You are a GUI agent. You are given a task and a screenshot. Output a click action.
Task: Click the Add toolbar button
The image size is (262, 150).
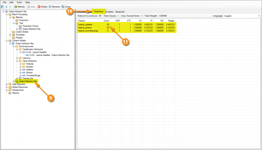click(31, 7)
